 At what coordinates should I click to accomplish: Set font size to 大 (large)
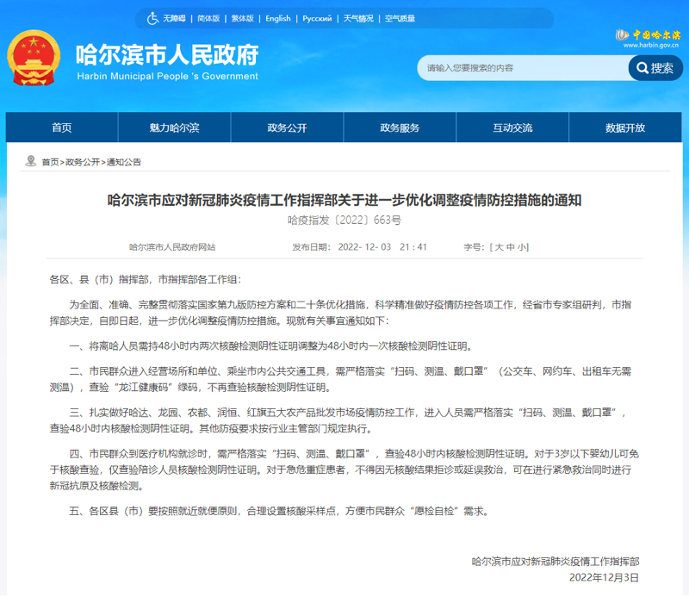tap(497, 247)
